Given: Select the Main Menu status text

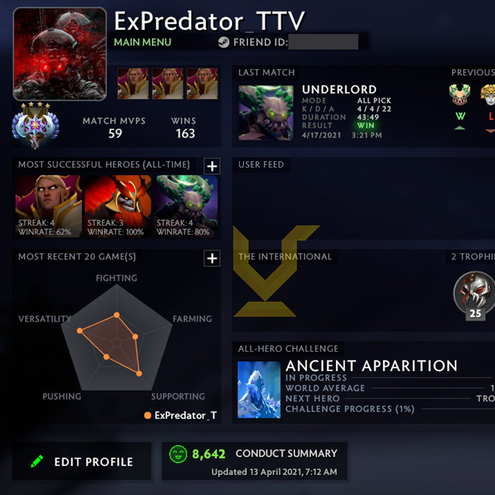Looking at the screenshot, I should 142,42.
